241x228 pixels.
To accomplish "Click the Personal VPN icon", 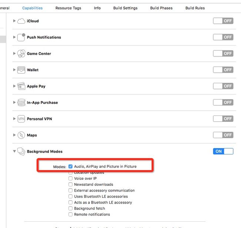I will point(21,119).
